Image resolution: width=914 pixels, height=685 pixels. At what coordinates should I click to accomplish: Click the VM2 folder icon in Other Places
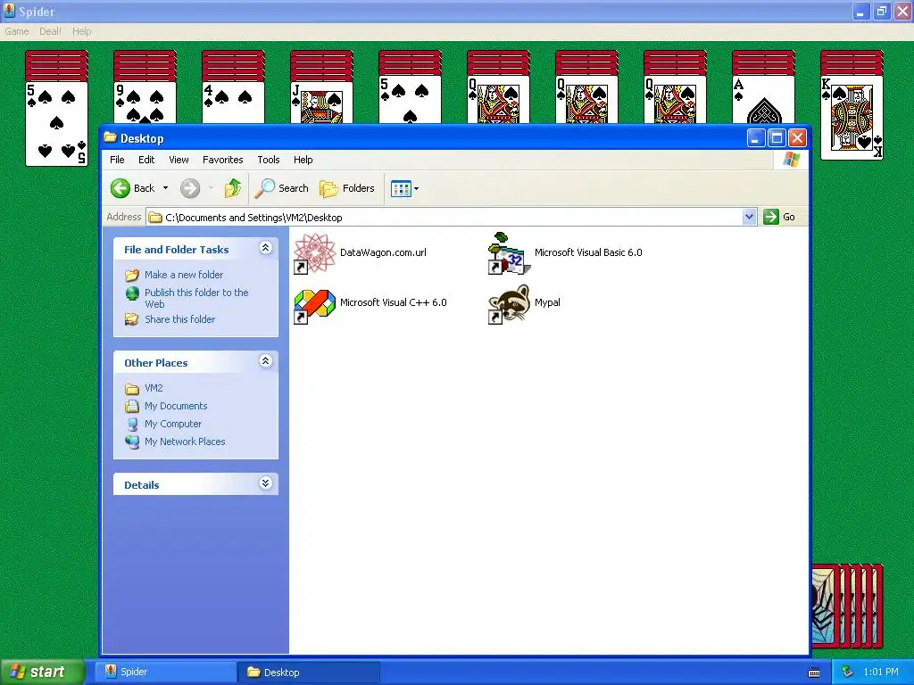click(x=132, y=389)
